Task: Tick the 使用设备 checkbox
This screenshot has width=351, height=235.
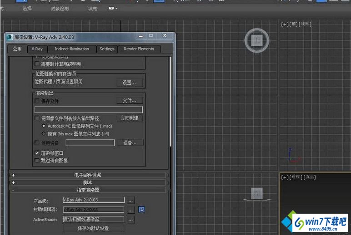Action: [x=37, y=142]
